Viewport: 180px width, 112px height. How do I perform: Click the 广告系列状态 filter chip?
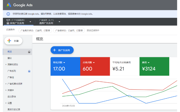[35, 30]
